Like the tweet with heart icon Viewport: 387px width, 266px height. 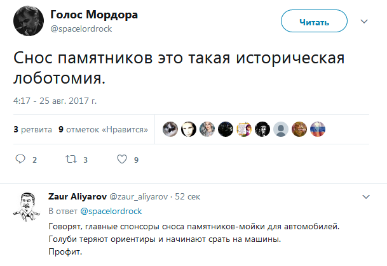[x=122, y=160]
